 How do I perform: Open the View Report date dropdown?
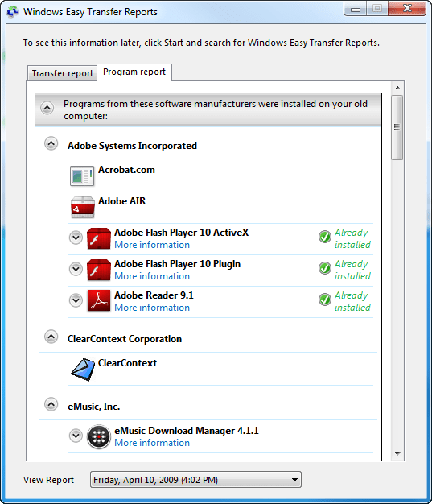195,480
